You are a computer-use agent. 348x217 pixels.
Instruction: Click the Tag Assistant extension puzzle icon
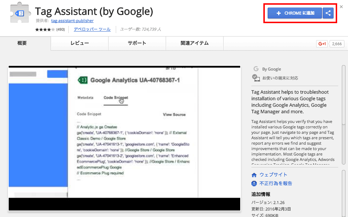20,12
